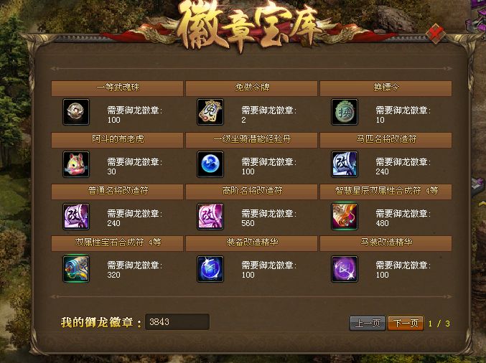Pick the 阿斗的布老虎 toy tiger icon
The image size is (486, 363).
tap(76, 164)
